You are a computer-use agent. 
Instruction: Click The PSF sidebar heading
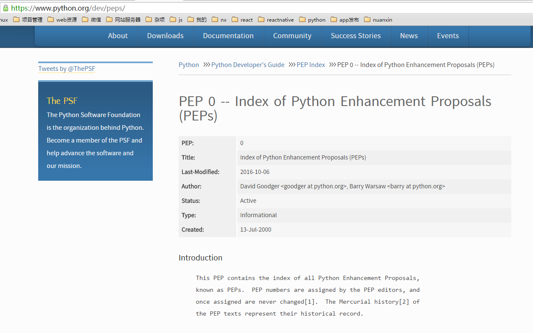click(x=62, y=101)
